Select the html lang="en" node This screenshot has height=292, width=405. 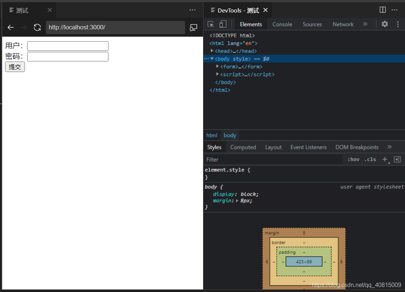(x=233, y=43)
